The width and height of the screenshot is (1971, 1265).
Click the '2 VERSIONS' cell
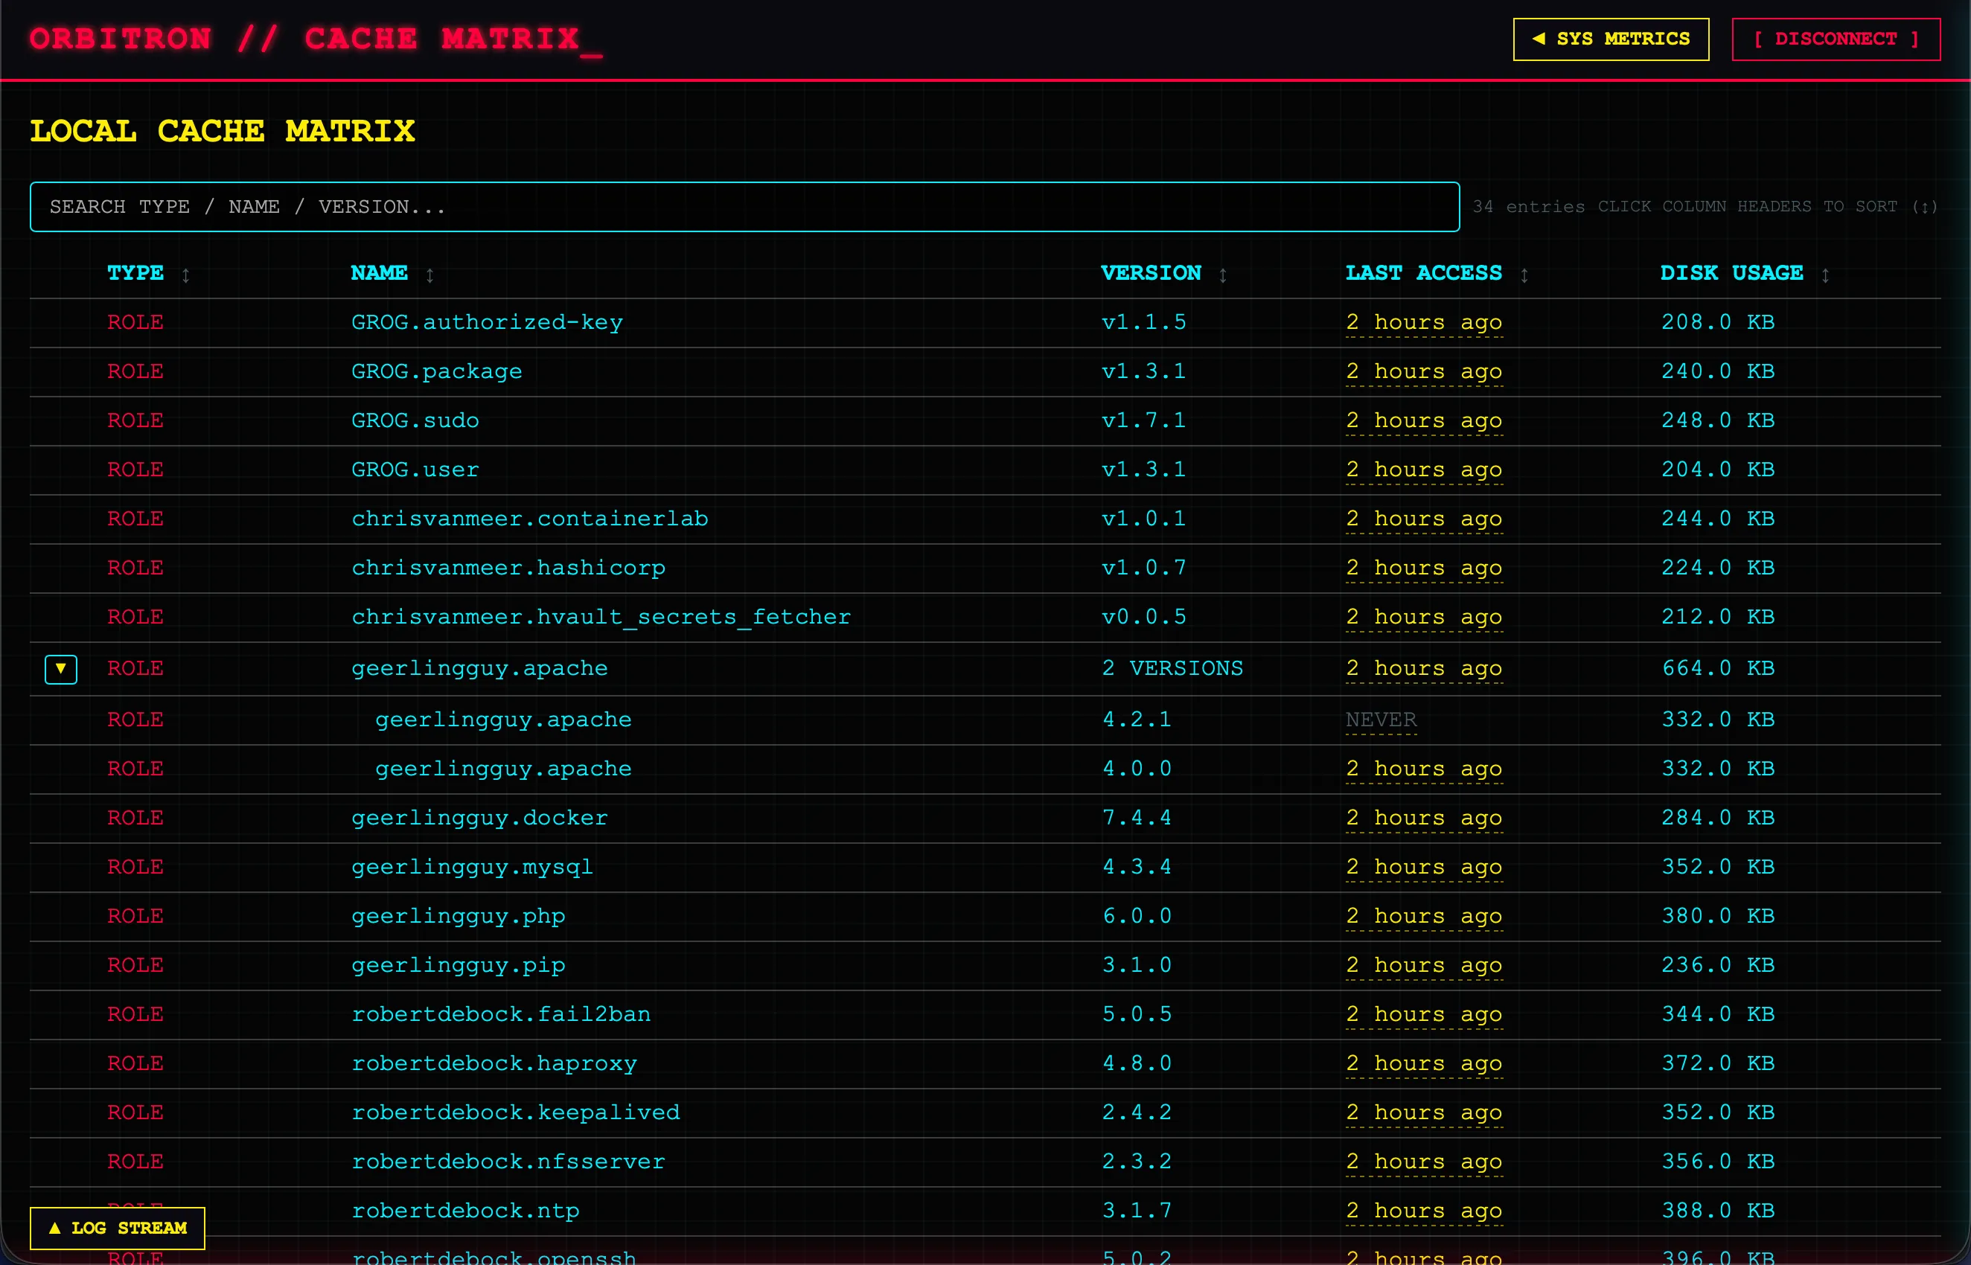[1172, 667]
